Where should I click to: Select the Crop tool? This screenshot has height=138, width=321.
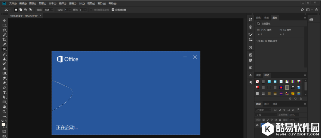4,40
